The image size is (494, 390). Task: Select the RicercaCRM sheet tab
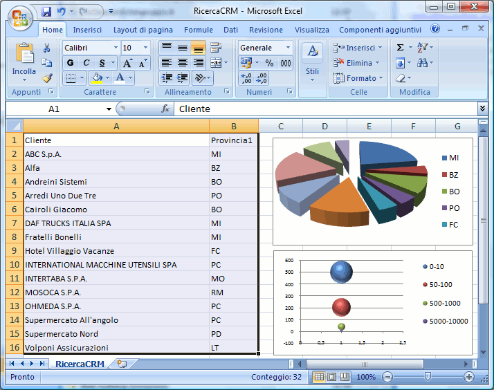tap(80, 364)
